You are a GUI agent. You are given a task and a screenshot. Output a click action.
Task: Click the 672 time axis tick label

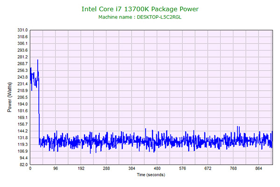coord(208,168)
